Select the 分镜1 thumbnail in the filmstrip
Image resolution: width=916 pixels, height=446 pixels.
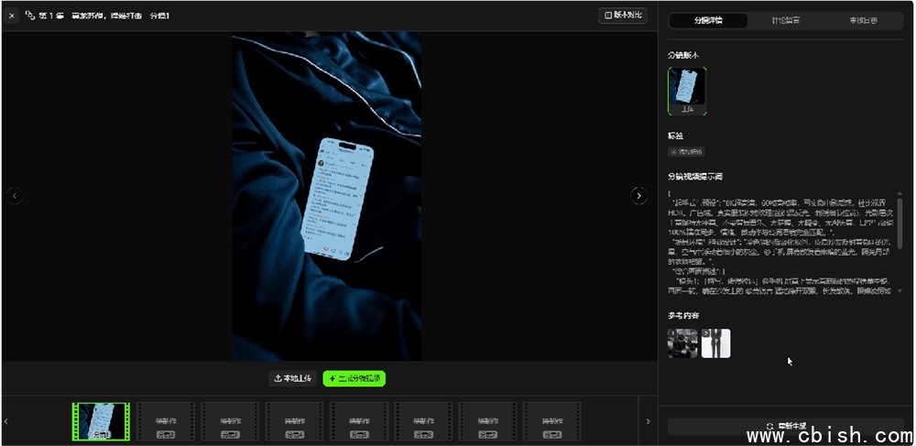tap(101, 421)
